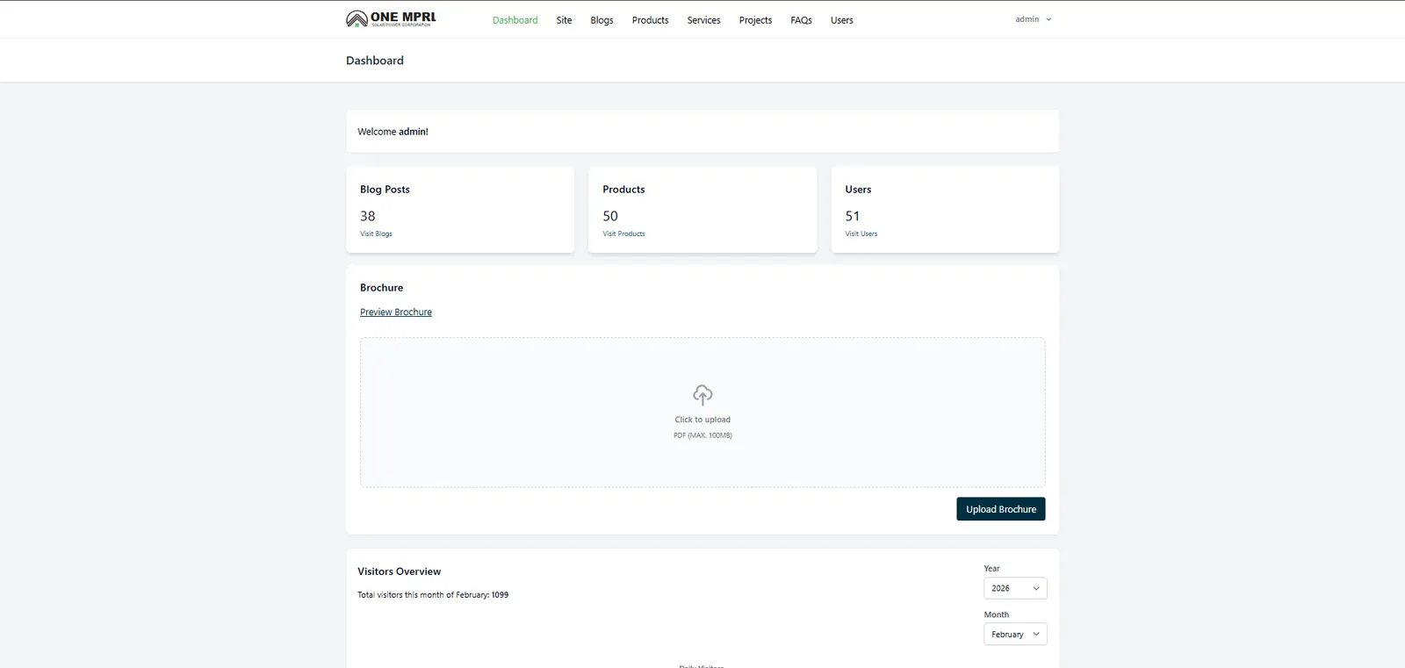The width and height of the screenshot is (1405, 668).
Task: Open the Month February dropdown
Action: click(1015, 634)
